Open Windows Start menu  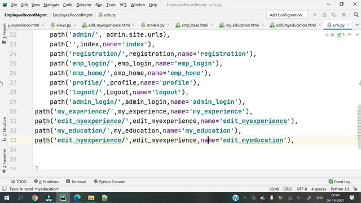(7, 198)
